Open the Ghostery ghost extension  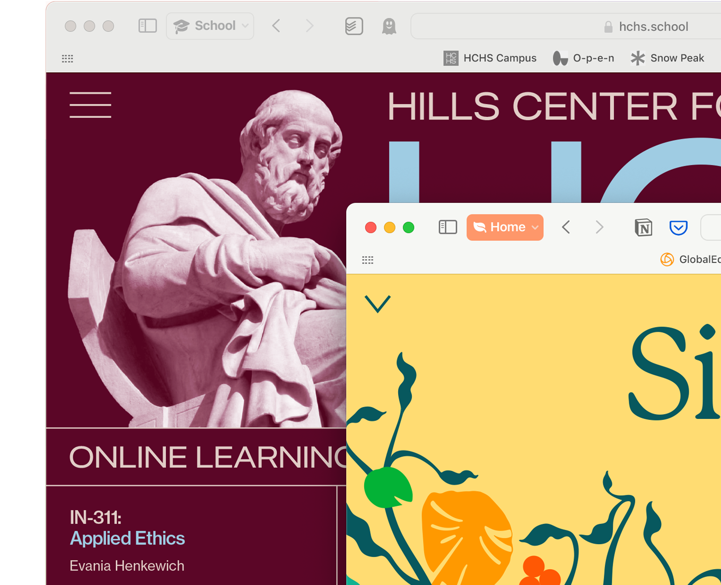click(x=389, y=26)
